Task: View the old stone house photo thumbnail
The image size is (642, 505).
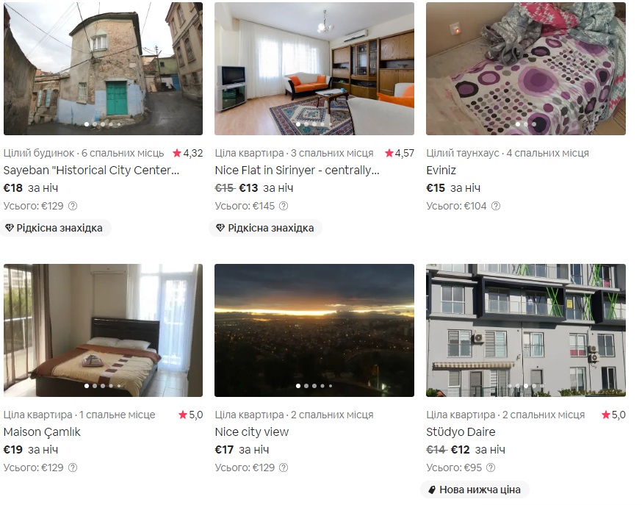Action: (103, 68)
